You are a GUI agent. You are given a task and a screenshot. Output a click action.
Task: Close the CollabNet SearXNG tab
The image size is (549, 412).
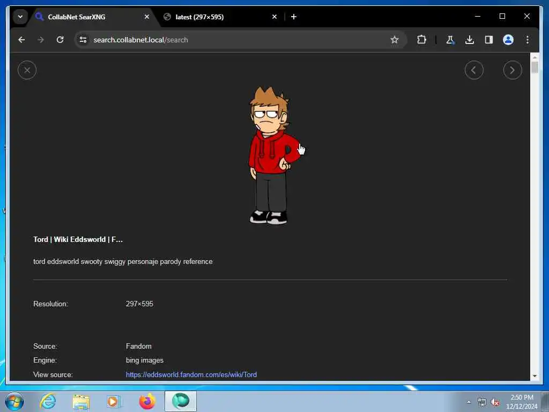point(147,17)
